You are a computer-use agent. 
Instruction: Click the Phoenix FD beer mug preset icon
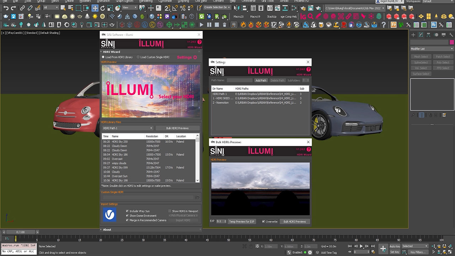pos(321,25)
